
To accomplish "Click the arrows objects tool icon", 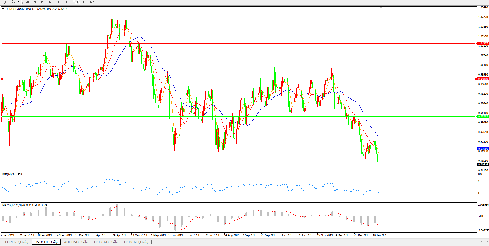I will pyautogui.click(x=13, y=2).
